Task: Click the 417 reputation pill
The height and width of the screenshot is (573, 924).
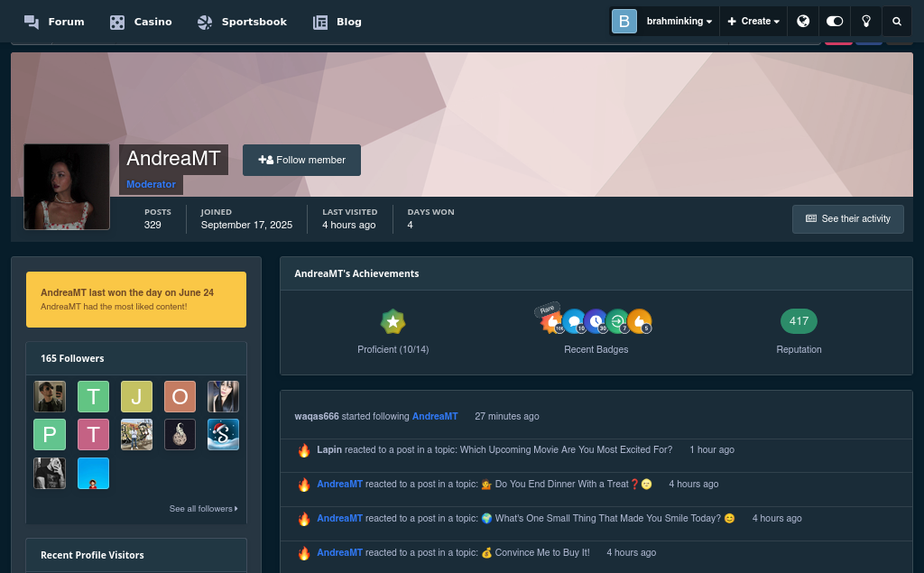Action: (x=799, y=321)
